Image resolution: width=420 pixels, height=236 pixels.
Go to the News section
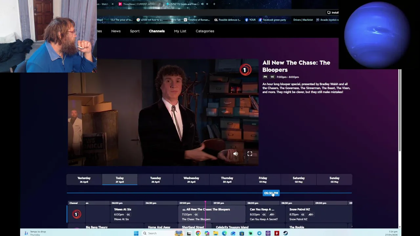[116, 31]
